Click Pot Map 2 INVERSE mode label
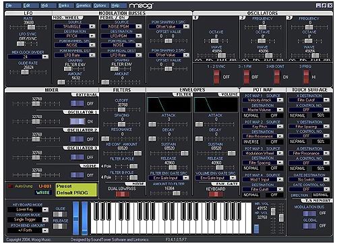This screenshot has height=244, width=337. click(x=251, y=142)
